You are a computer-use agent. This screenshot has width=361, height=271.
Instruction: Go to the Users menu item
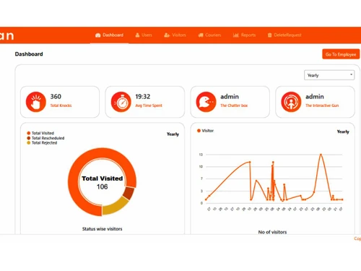pos(144,35)
